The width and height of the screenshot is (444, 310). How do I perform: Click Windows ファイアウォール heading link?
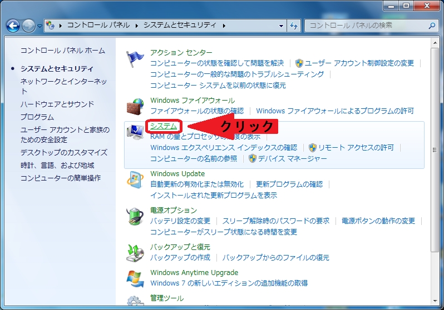click(193, 101)
